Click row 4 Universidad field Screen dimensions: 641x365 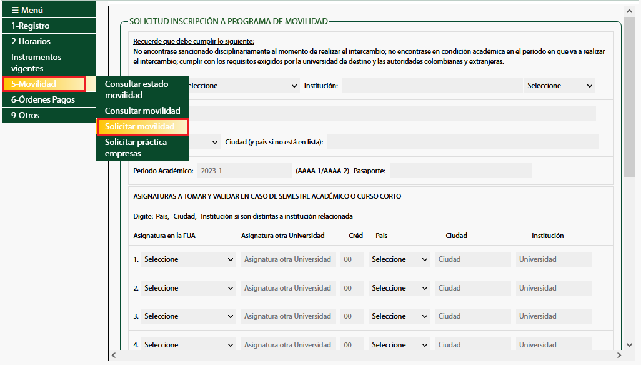tap(554, 344)
